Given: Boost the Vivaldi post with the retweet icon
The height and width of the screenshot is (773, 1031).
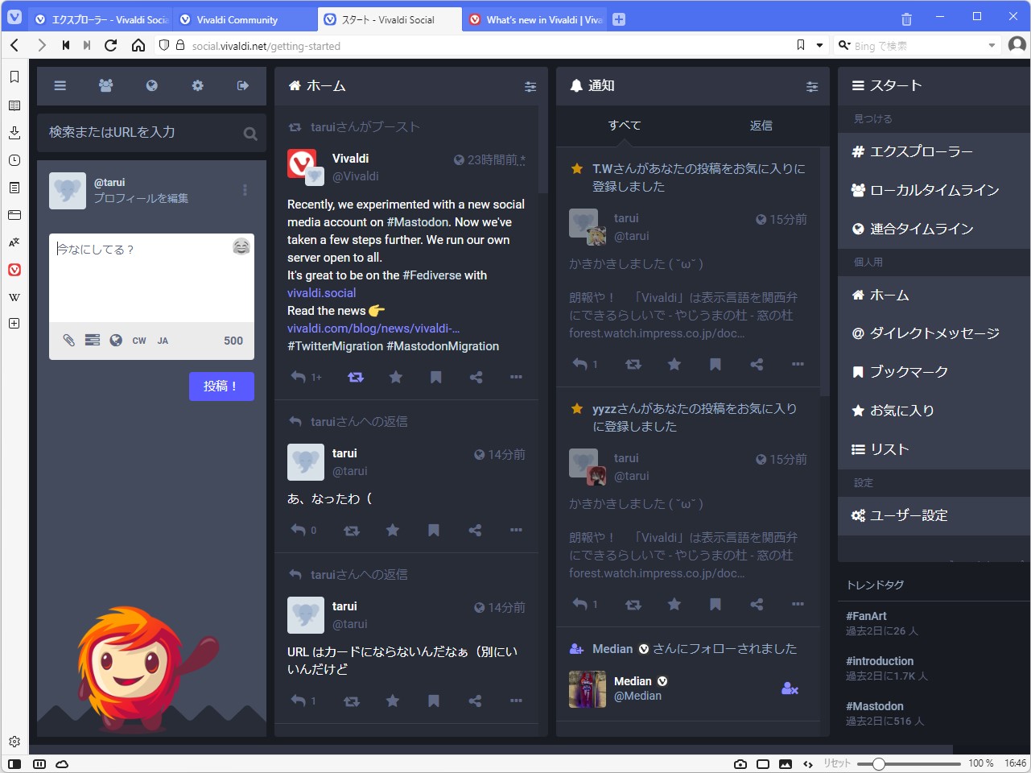Looking at the screenshot, I should click(x=355, y=377).
